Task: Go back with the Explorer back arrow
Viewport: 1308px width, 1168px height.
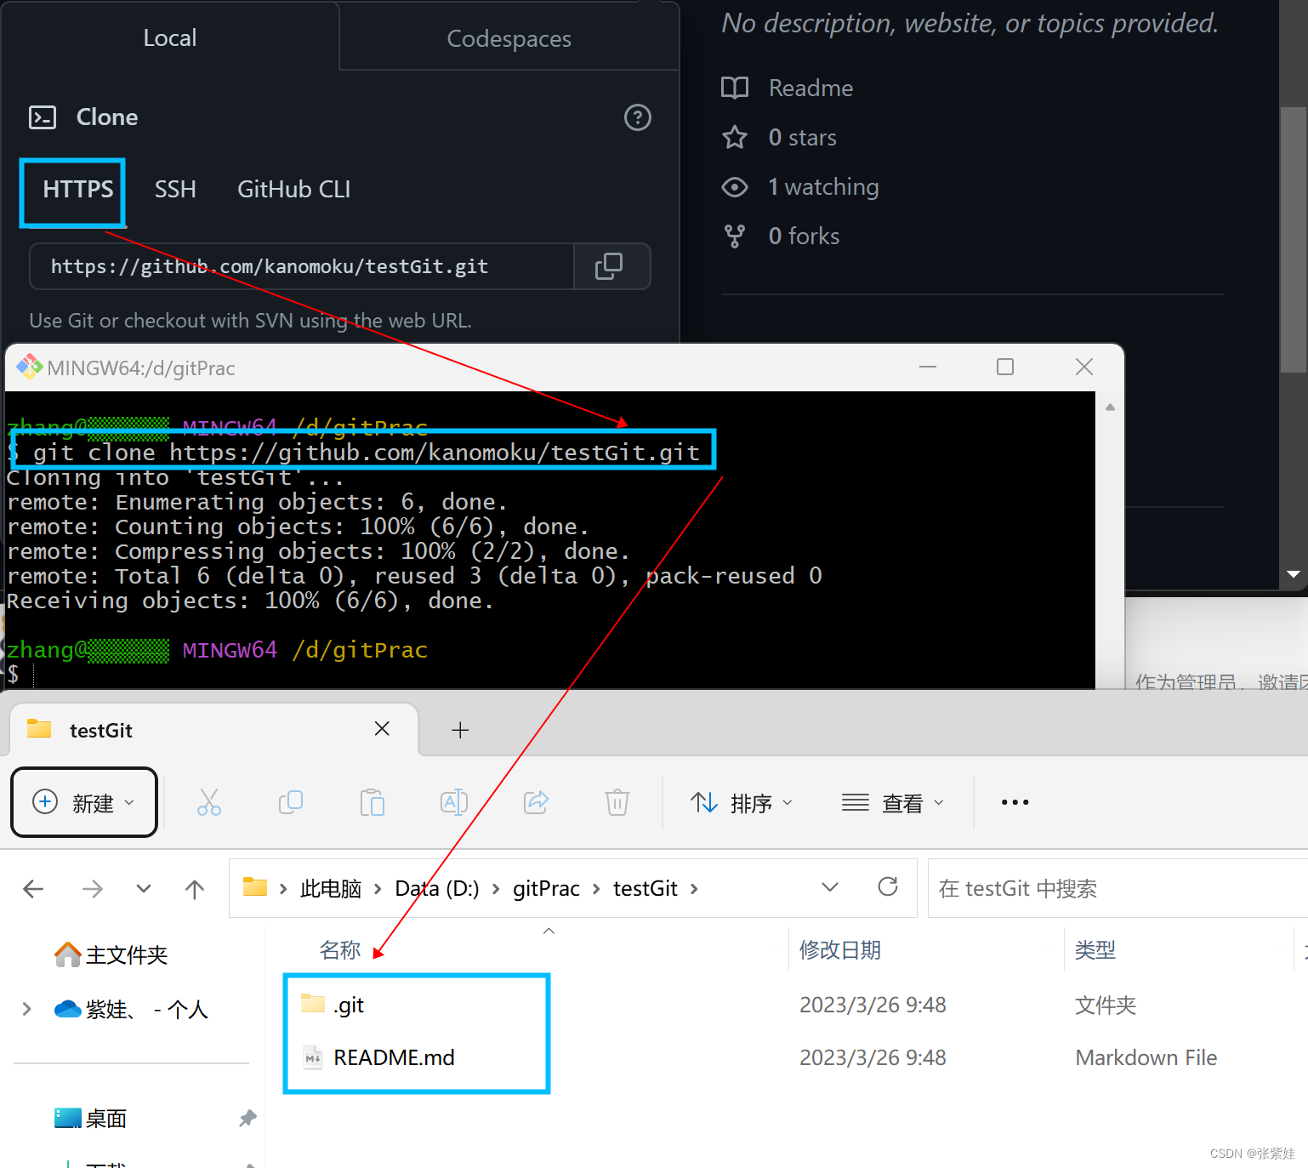Action: point(34,889)
